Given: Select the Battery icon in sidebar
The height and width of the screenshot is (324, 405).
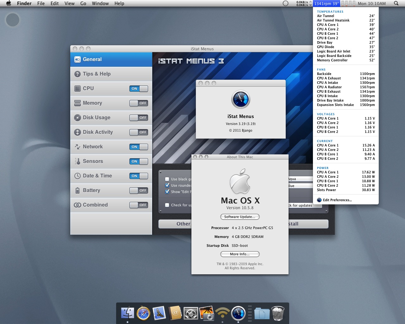Looking at the screenshot, I should 78,190.
